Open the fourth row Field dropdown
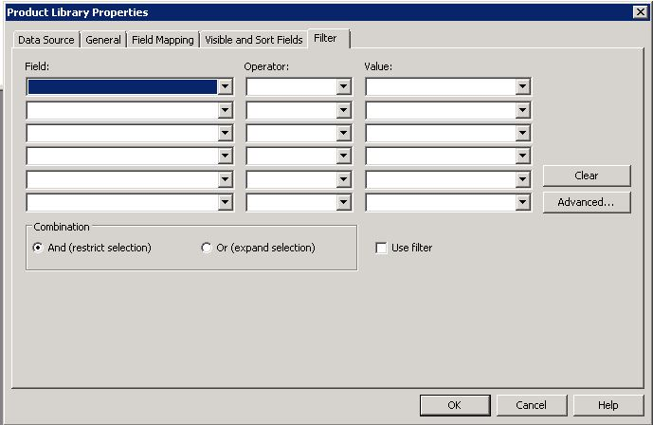 [225, 157]
